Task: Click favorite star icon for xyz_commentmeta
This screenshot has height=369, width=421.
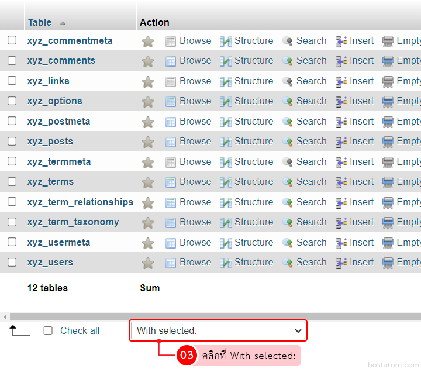Action: point(148,42)
